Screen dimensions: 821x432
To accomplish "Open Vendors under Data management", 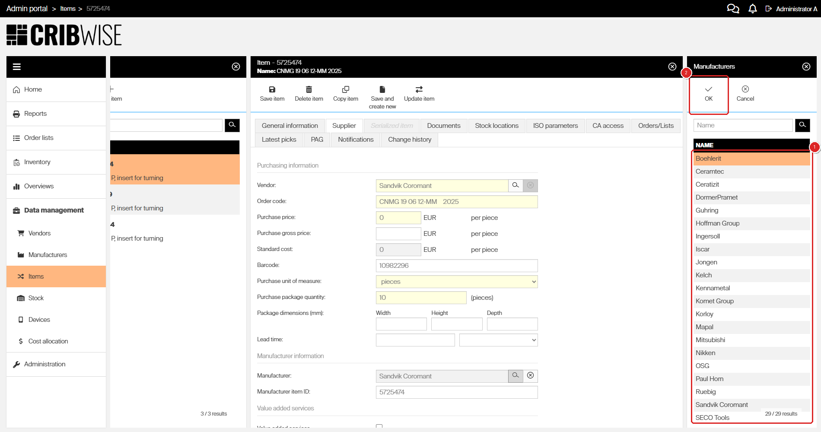I will pyautogui.click(x=56, y=233).
